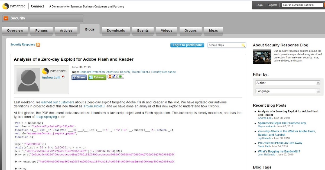This screenshot has width=325, height=170.
Task: Open the heap-spraying link
Action: click(x=46, y=117)
